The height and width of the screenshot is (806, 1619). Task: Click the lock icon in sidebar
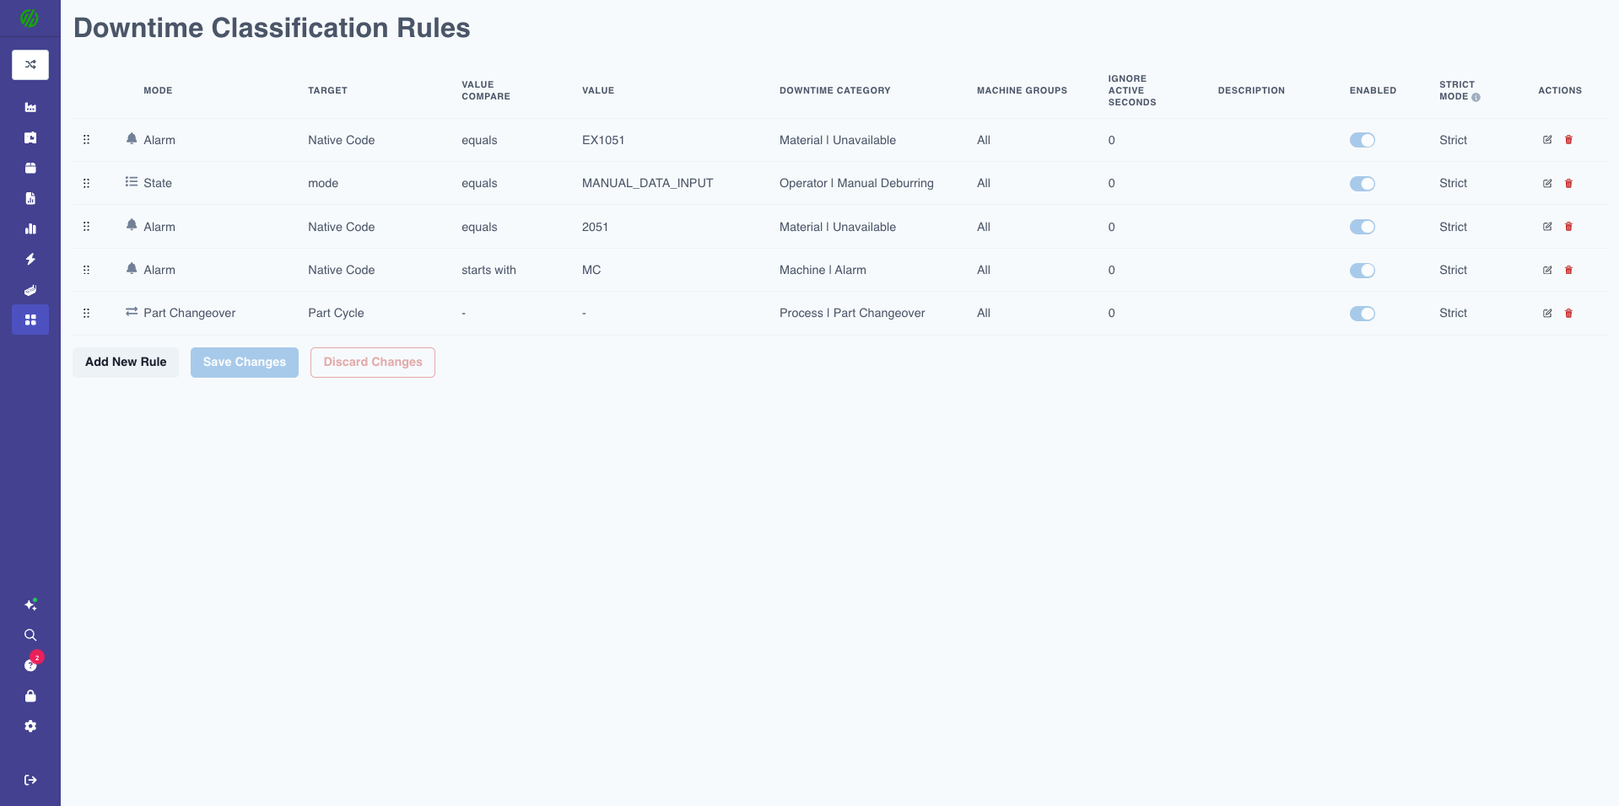click(30, 696)
